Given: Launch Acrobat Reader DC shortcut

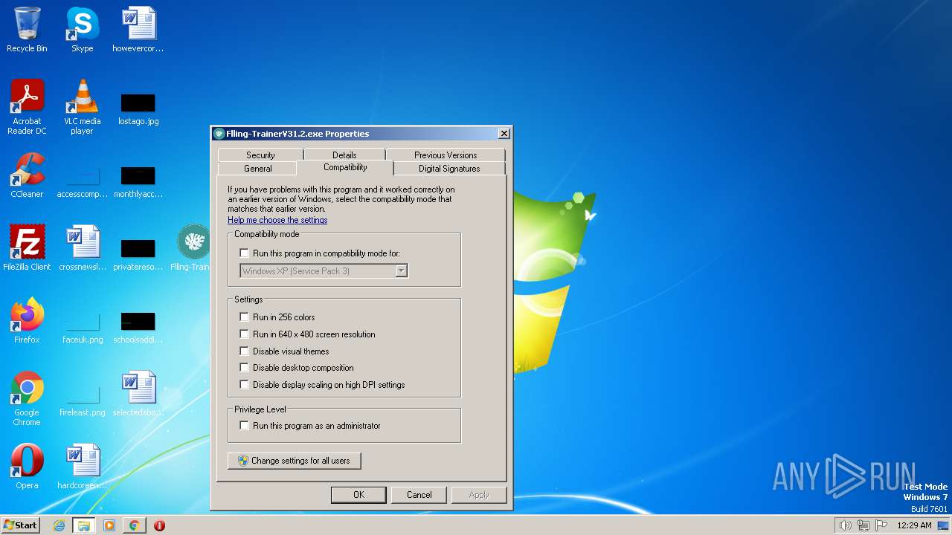Looking at the screenshot, I should pos(27,107).
